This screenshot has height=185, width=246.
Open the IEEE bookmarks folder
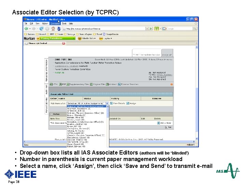(x=51, y=34)
